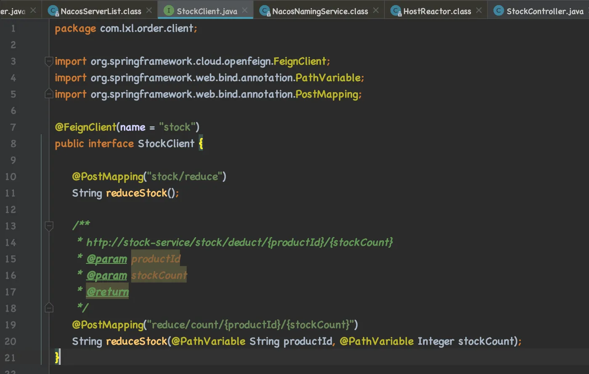Screen dimensions: 589x374
Task: Click line number 20 in the gutter
Action: [x=11, y=341]
